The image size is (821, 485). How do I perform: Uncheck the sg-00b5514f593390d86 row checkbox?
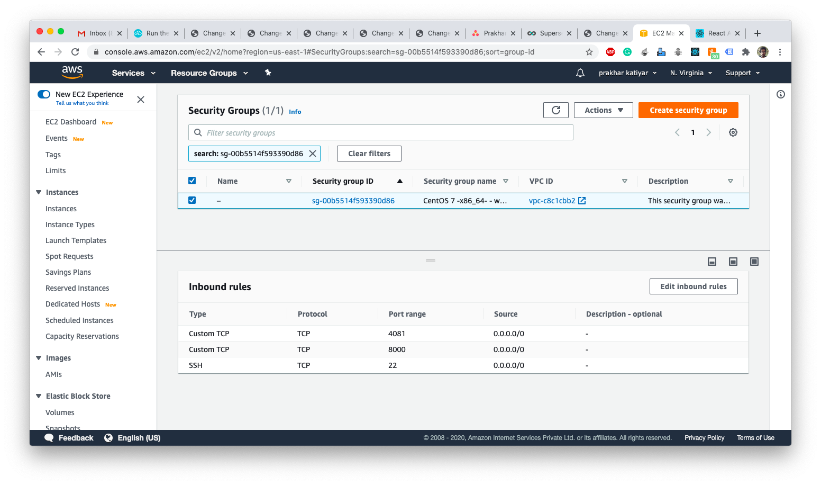192,200
